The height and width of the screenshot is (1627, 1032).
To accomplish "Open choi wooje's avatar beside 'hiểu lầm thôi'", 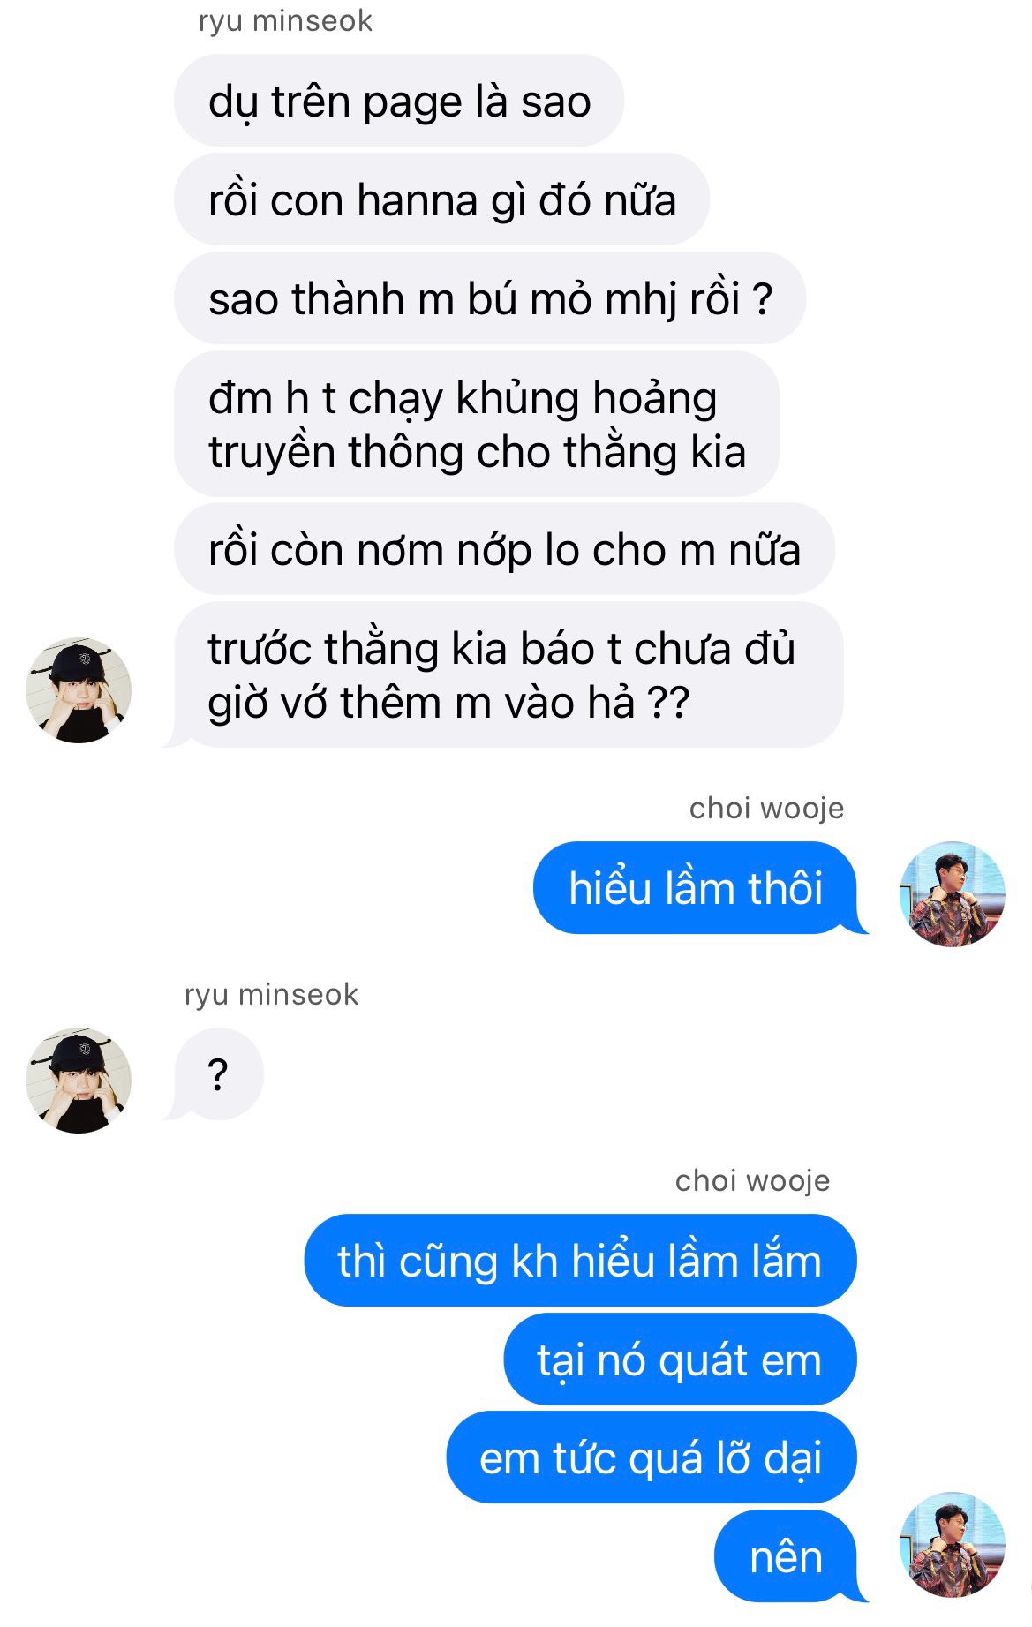I will tap(953, 894).
